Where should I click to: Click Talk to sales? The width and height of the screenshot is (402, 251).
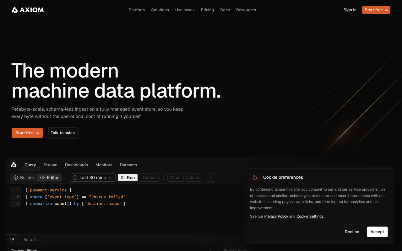[63, 133]
